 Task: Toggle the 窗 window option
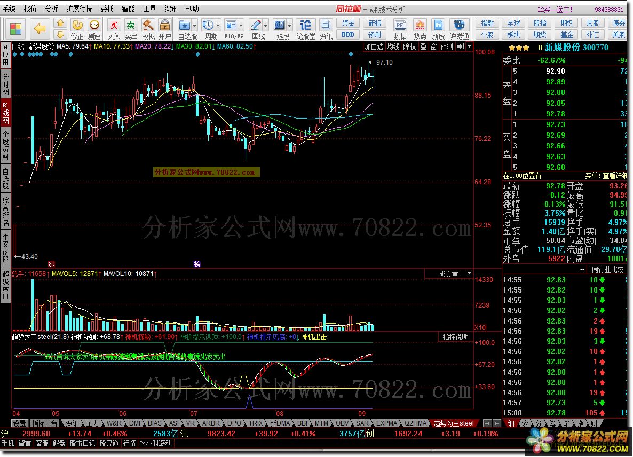click(433, 46)
